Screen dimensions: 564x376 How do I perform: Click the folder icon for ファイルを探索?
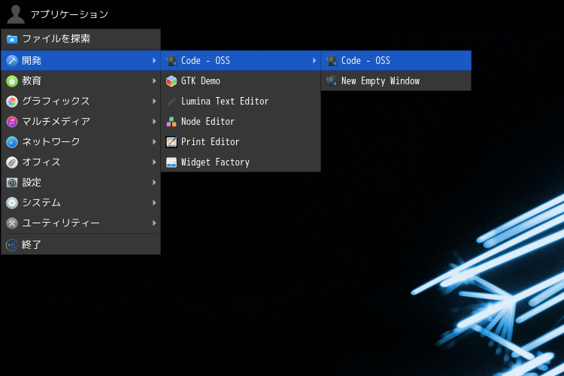[x=12, y=39]
